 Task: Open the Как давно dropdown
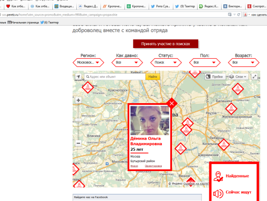(x=127, y=63)
